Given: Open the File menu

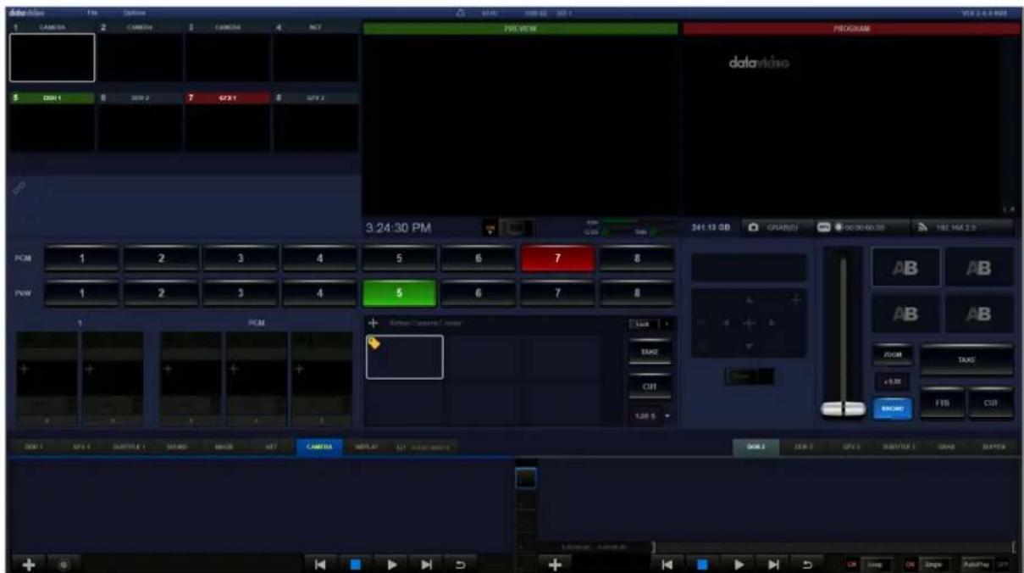Looking at the screenshot, I should tap(91, 14).
